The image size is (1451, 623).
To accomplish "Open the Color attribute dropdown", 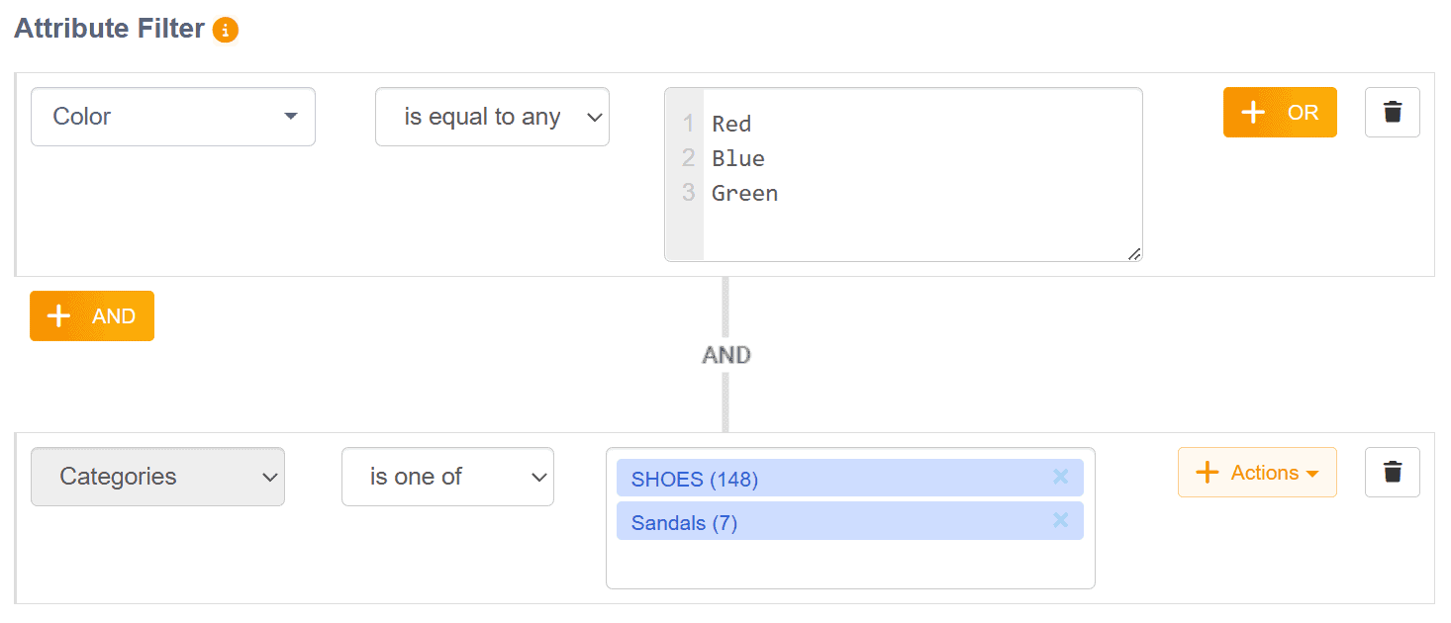I will (x=173, y=117).
